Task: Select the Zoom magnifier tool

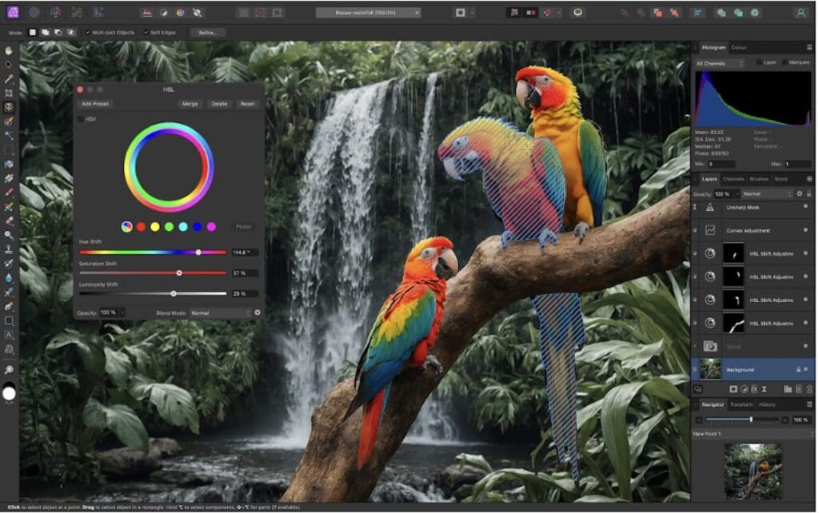Action: pos(9,370)
